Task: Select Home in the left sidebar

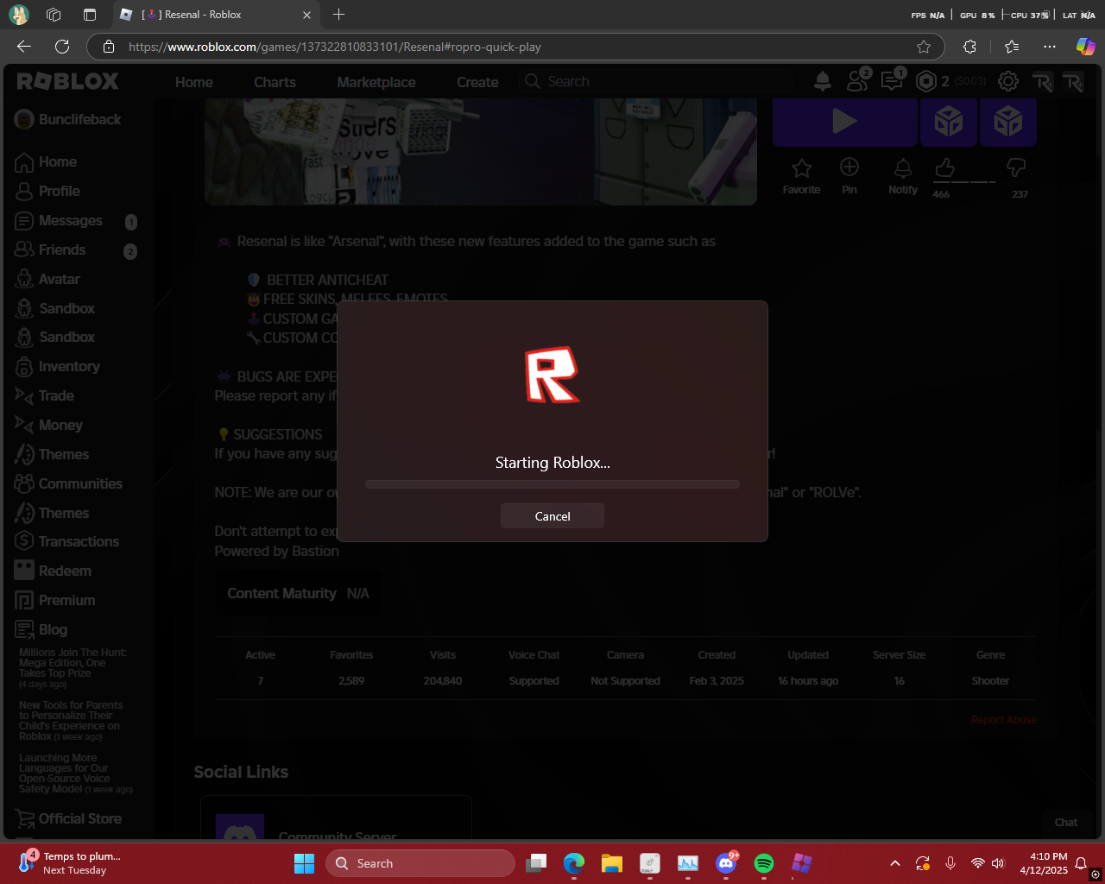Action: pos(57,161)
